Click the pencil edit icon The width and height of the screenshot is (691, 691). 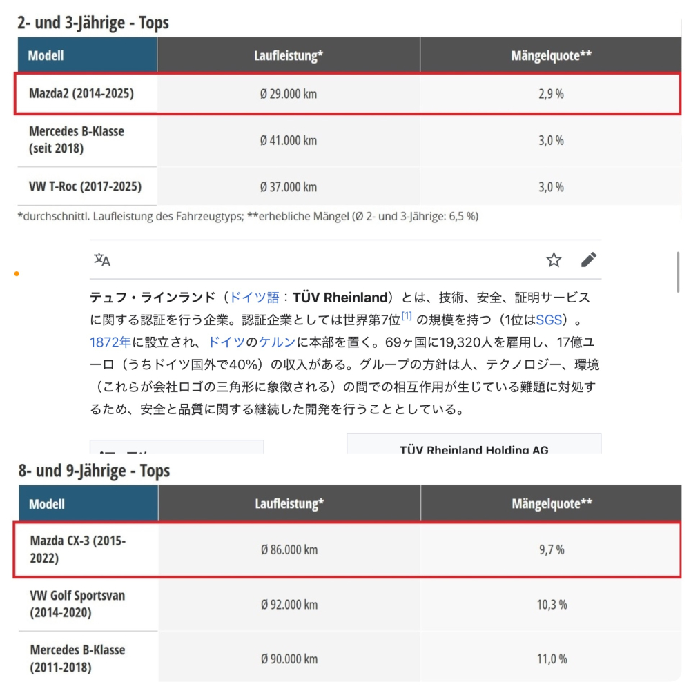point(588,260)
